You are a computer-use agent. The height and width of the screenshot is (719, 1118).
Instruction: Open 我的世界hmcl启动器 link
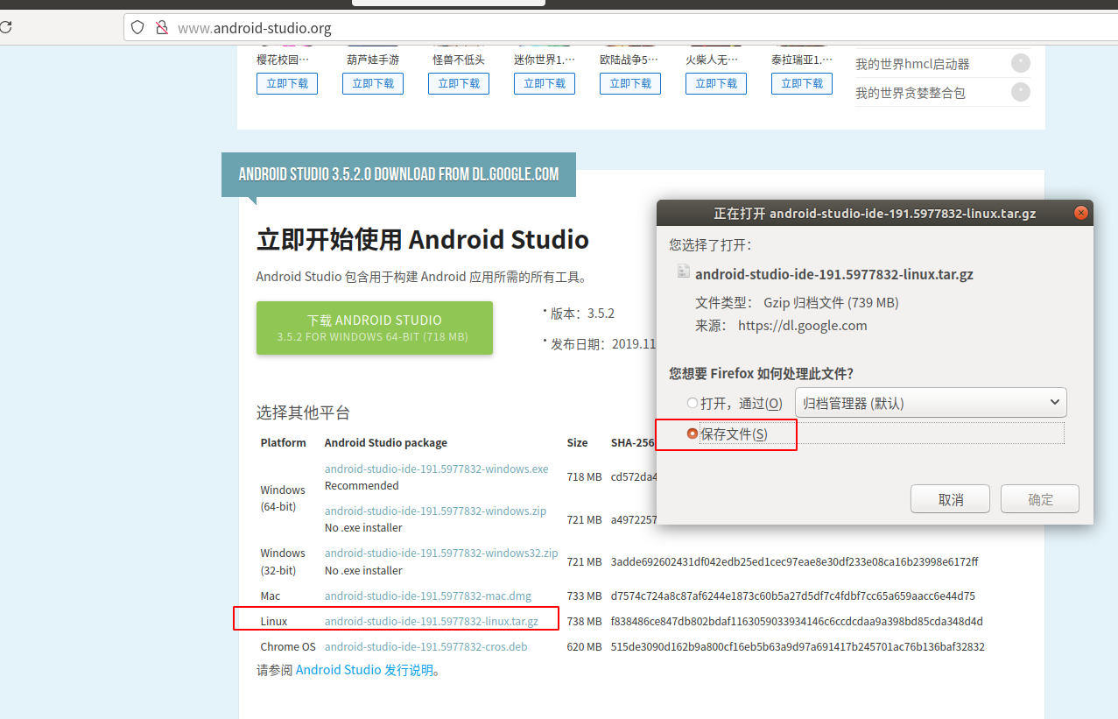pos(912,64)
